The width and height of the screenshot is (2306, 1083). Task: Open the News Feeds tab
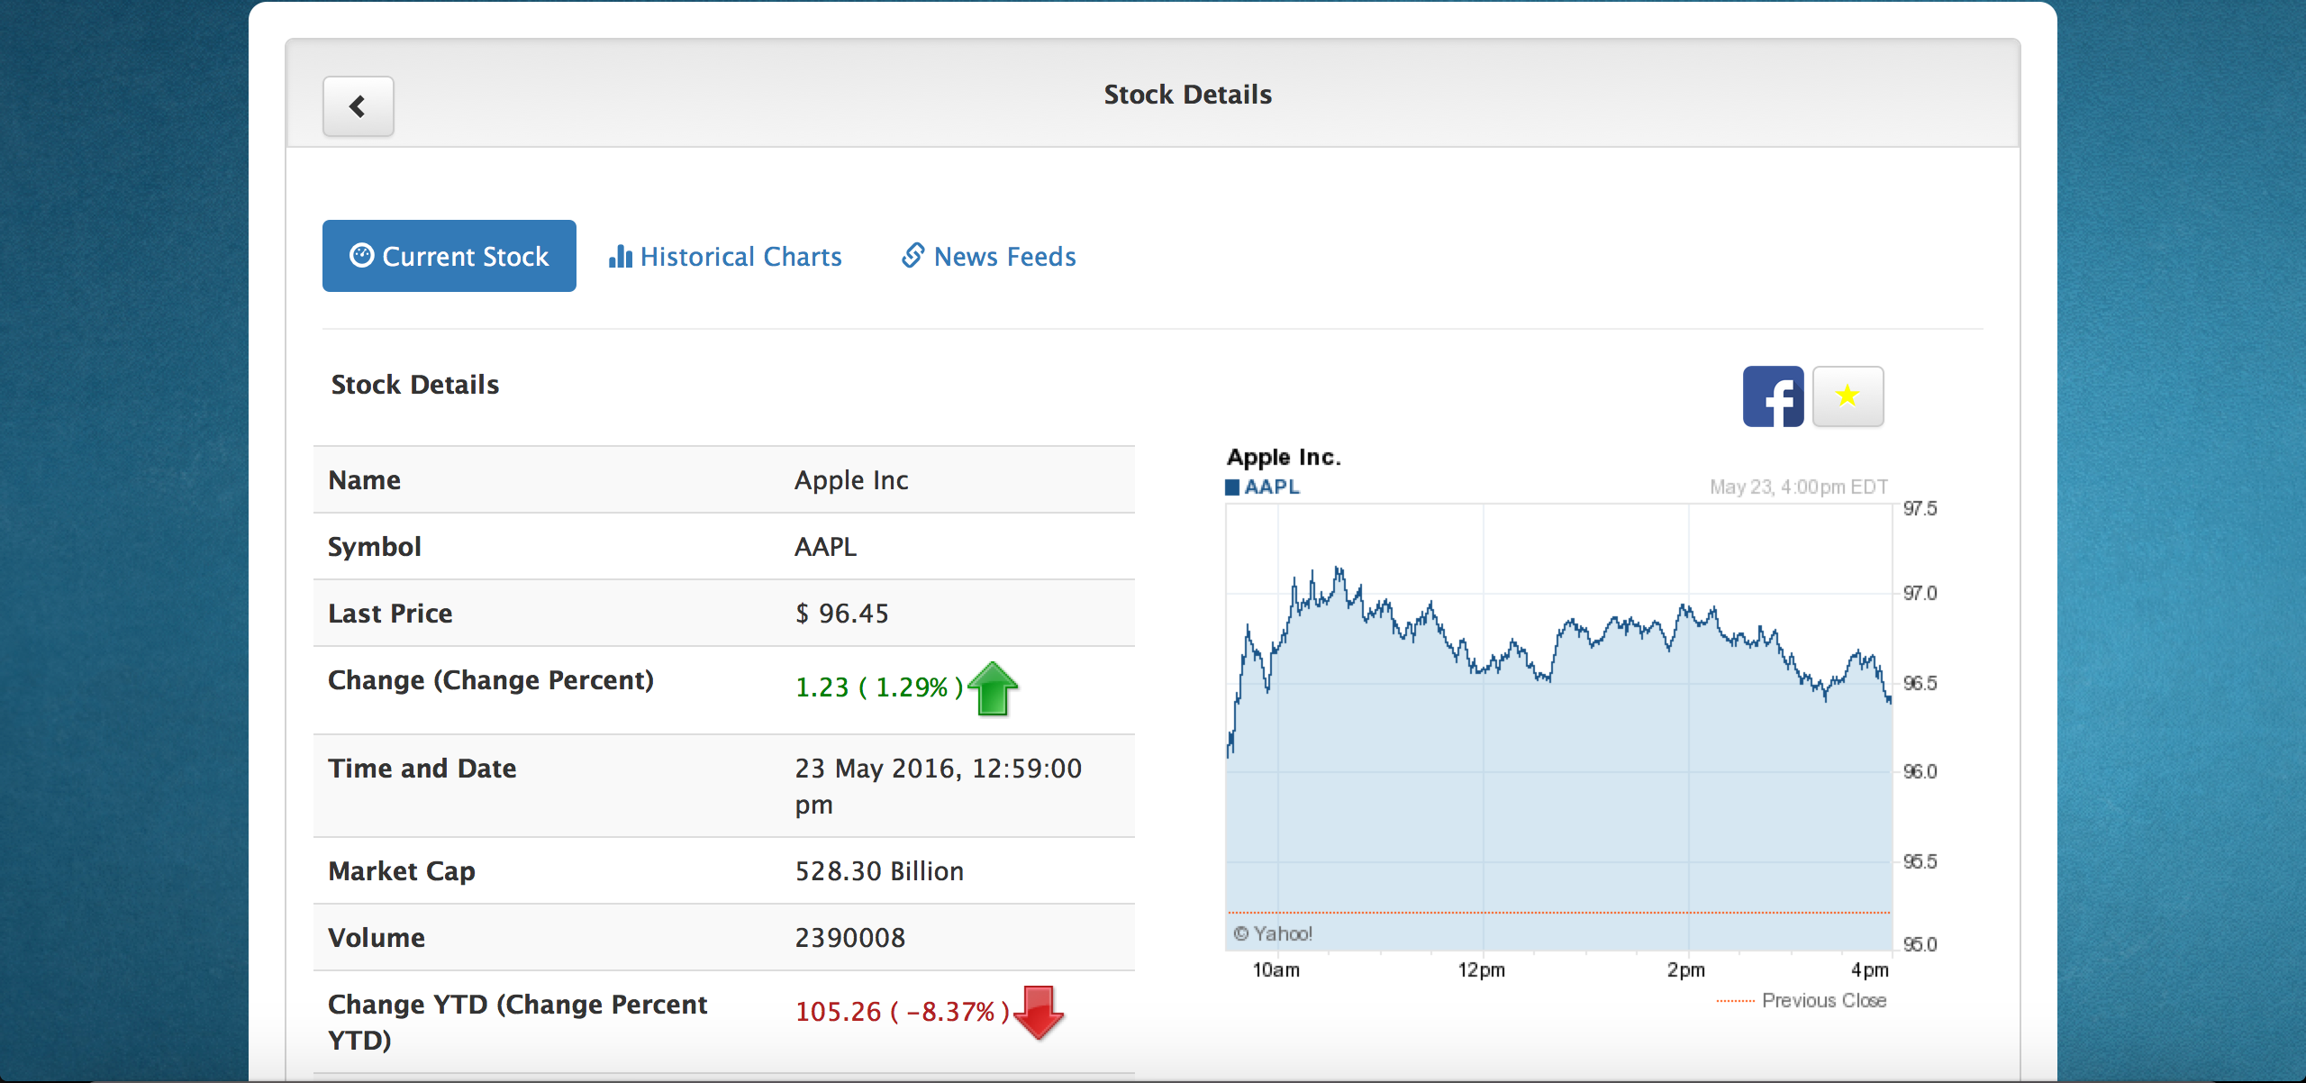click(989, 257)
